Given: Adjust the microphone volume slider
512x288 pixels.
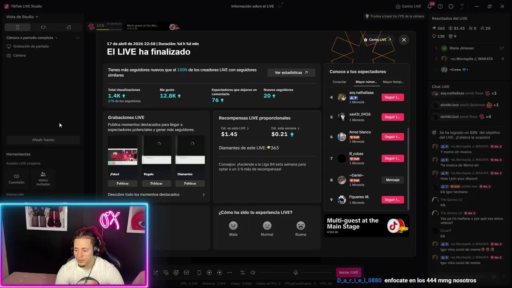Looking at the screenshot, I should pos(316,272).
